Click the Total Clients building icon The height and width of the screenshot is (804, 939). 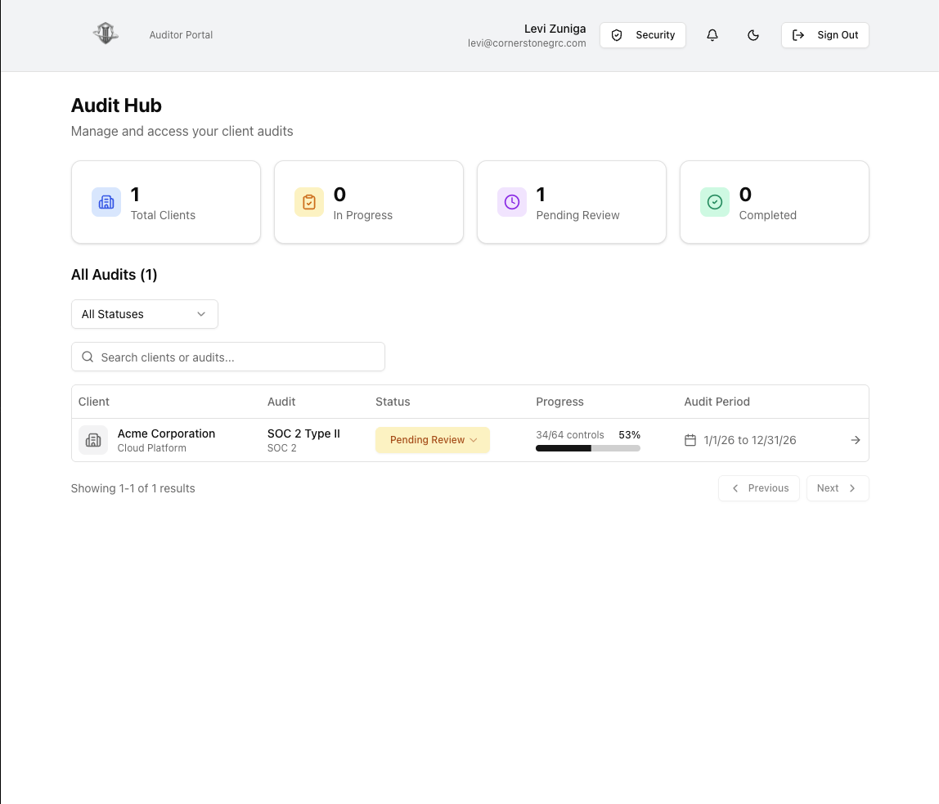click(x=106, y=202)
